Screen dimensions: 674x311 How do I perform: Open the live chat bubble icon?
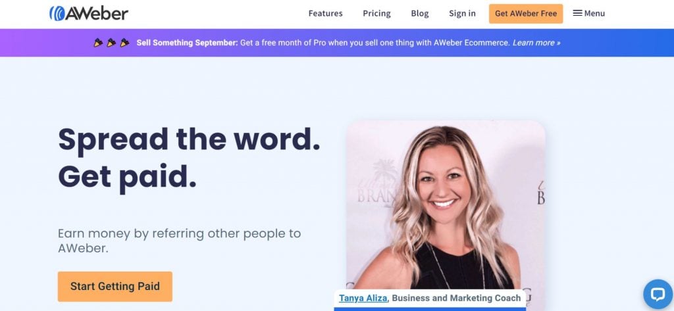(x=658, y=295)
